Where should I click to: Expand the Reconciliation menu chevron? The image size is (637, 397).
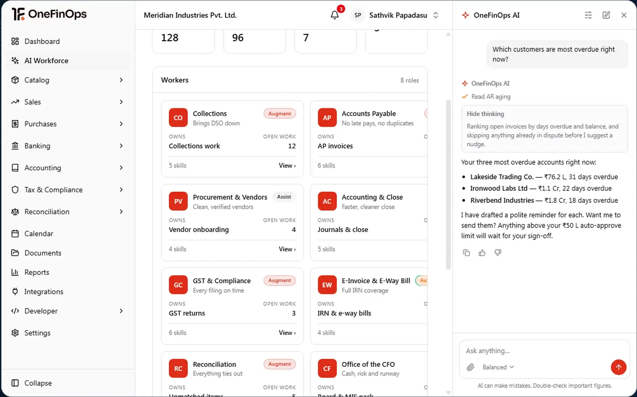pyautogui.click(x=121, y=212)
